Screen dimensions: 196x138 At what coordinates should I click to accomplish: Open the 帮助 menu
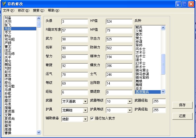[54, 11]
